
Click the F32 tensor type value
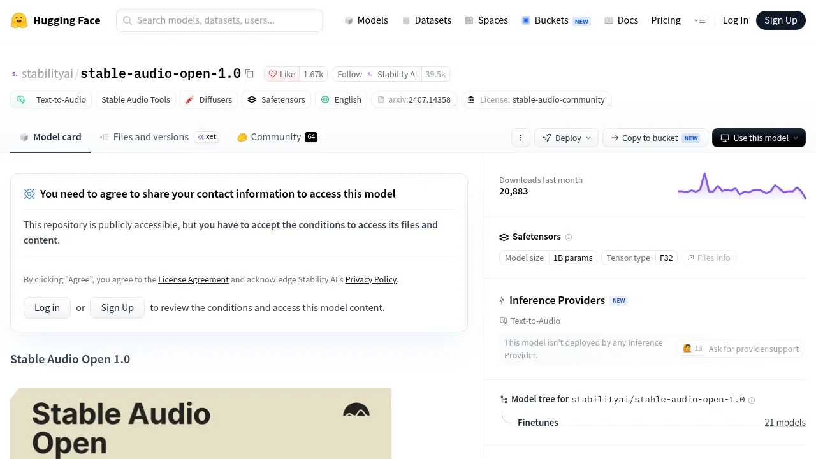tap(666, 258)
